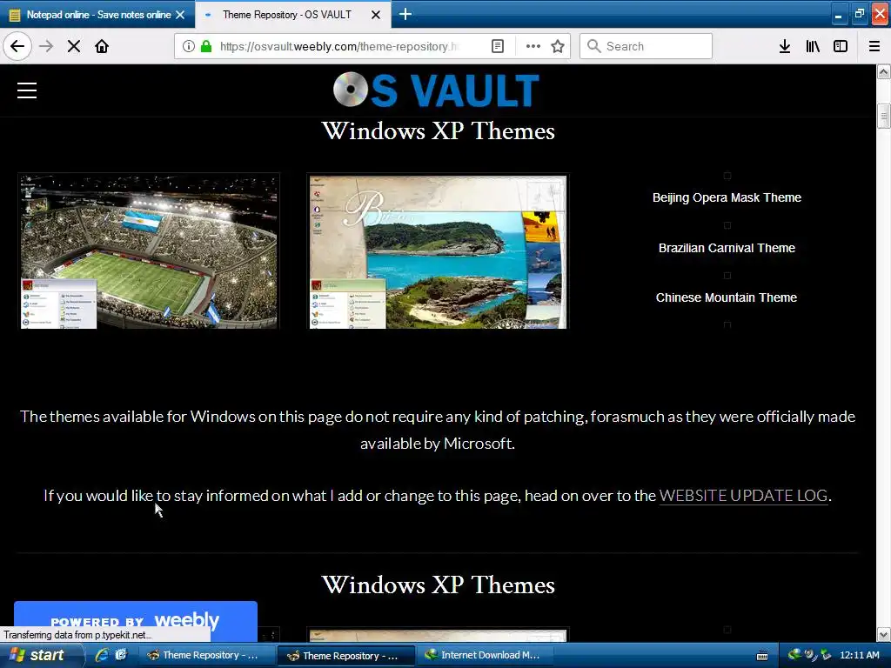Open the Library bookshelf icon
The height and width of the screenshot is (668, 891).
(x=813, y=46)
